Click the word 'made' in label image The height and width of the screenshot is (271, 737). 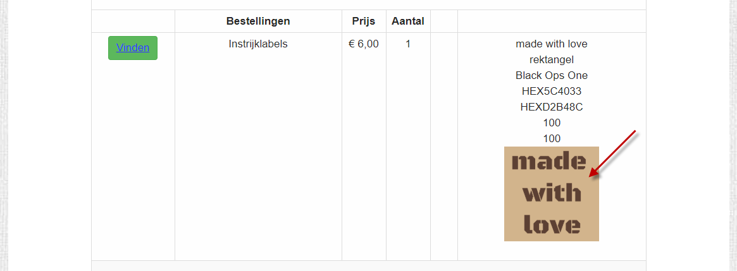coord(548,162)
